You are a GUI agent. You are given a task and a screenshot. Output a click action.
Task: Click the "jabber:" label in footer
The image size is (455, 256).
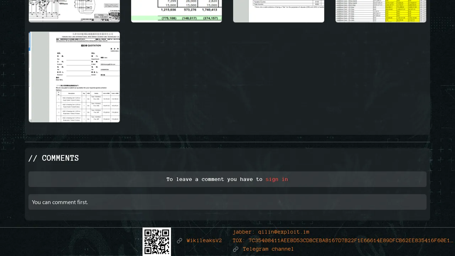point(243,232)
